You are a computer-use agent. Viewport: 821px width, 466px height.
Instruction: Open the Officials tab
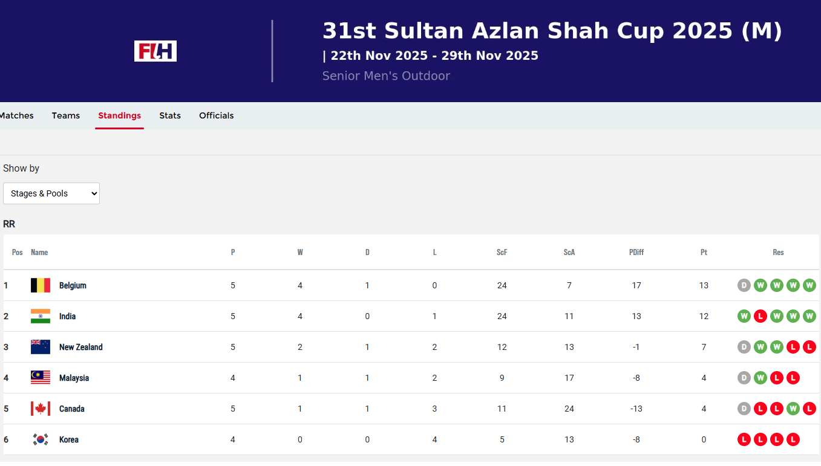[216, 115]
